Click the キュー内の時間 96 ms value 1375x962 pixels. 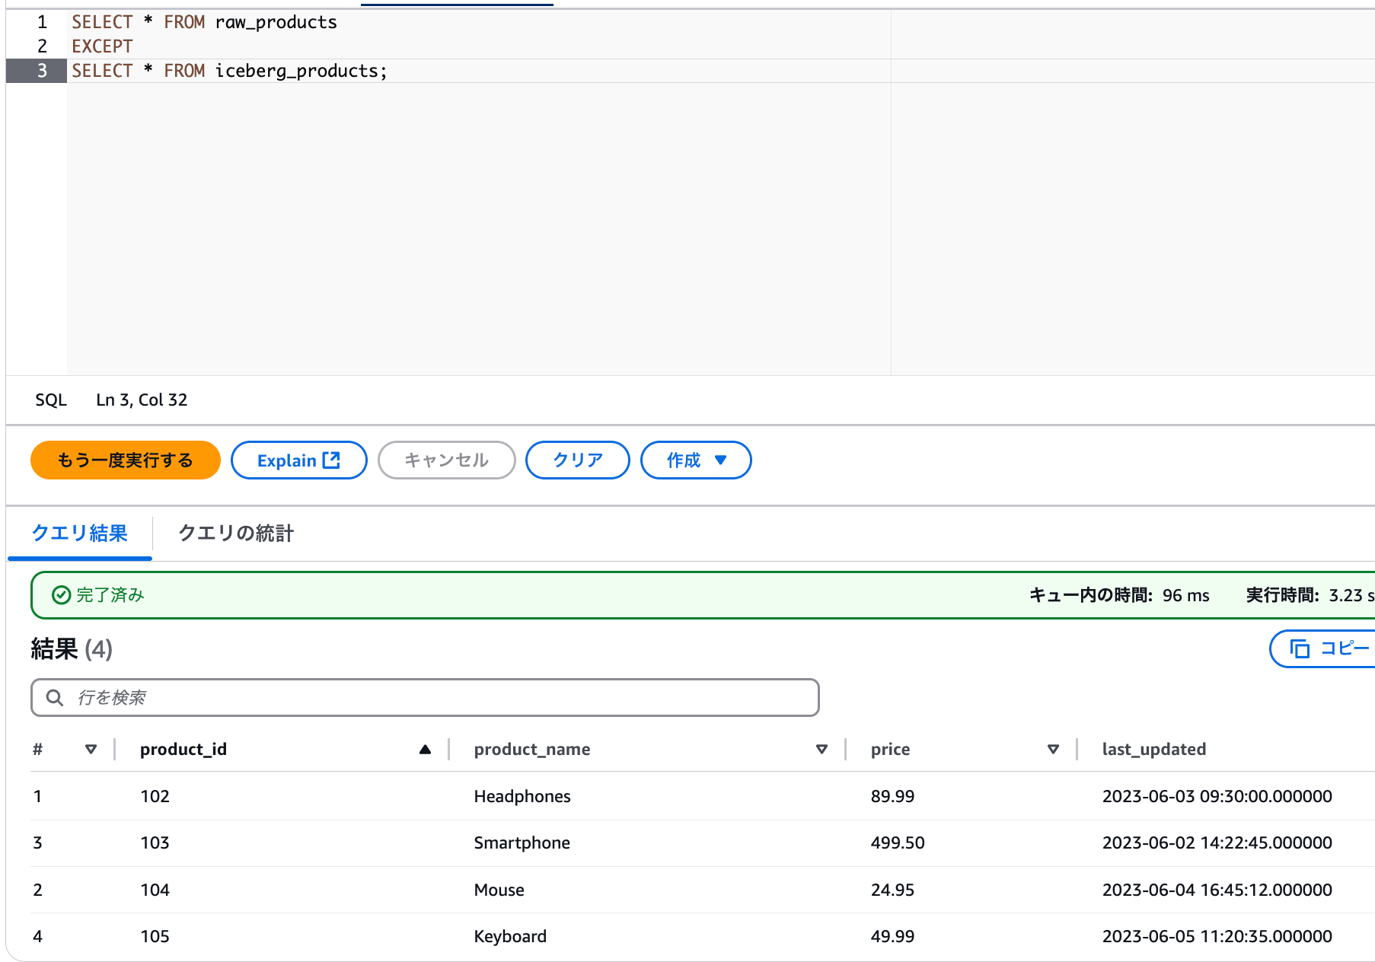pyautogui.click(x=1186, y=595)
